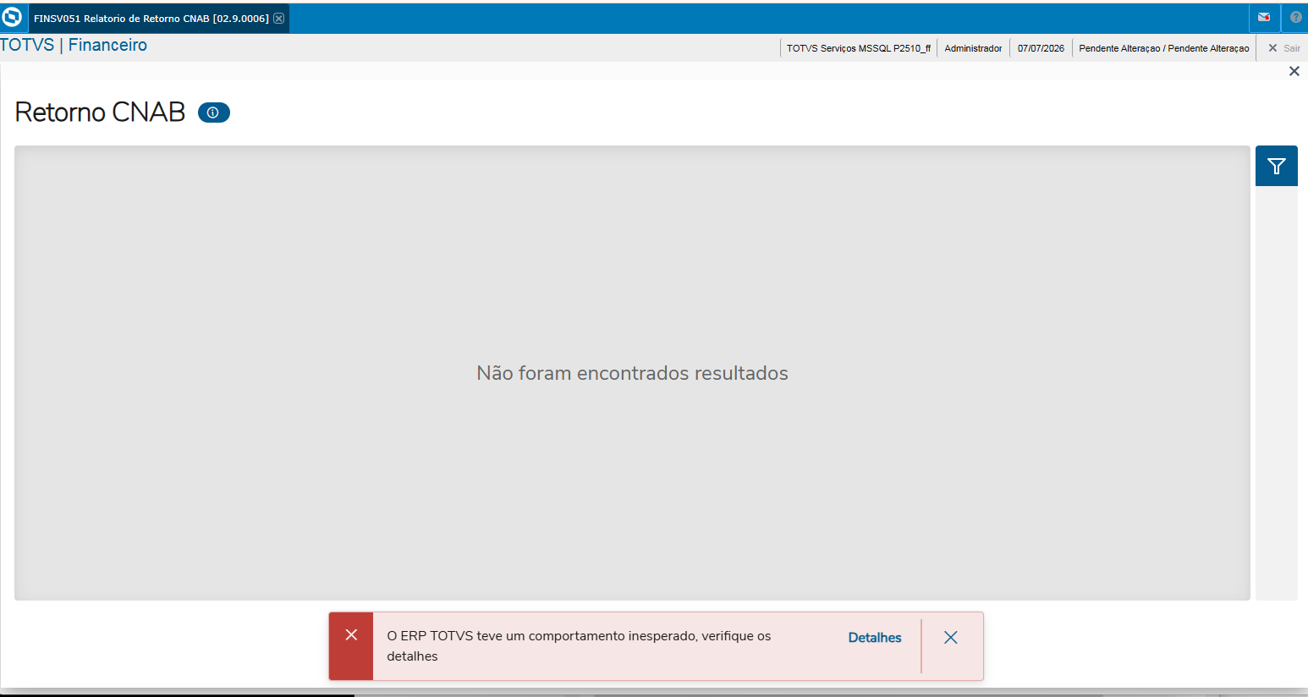
Task: Click the 'Não foram encontrados resultados' message
Action: click(632, 373)
